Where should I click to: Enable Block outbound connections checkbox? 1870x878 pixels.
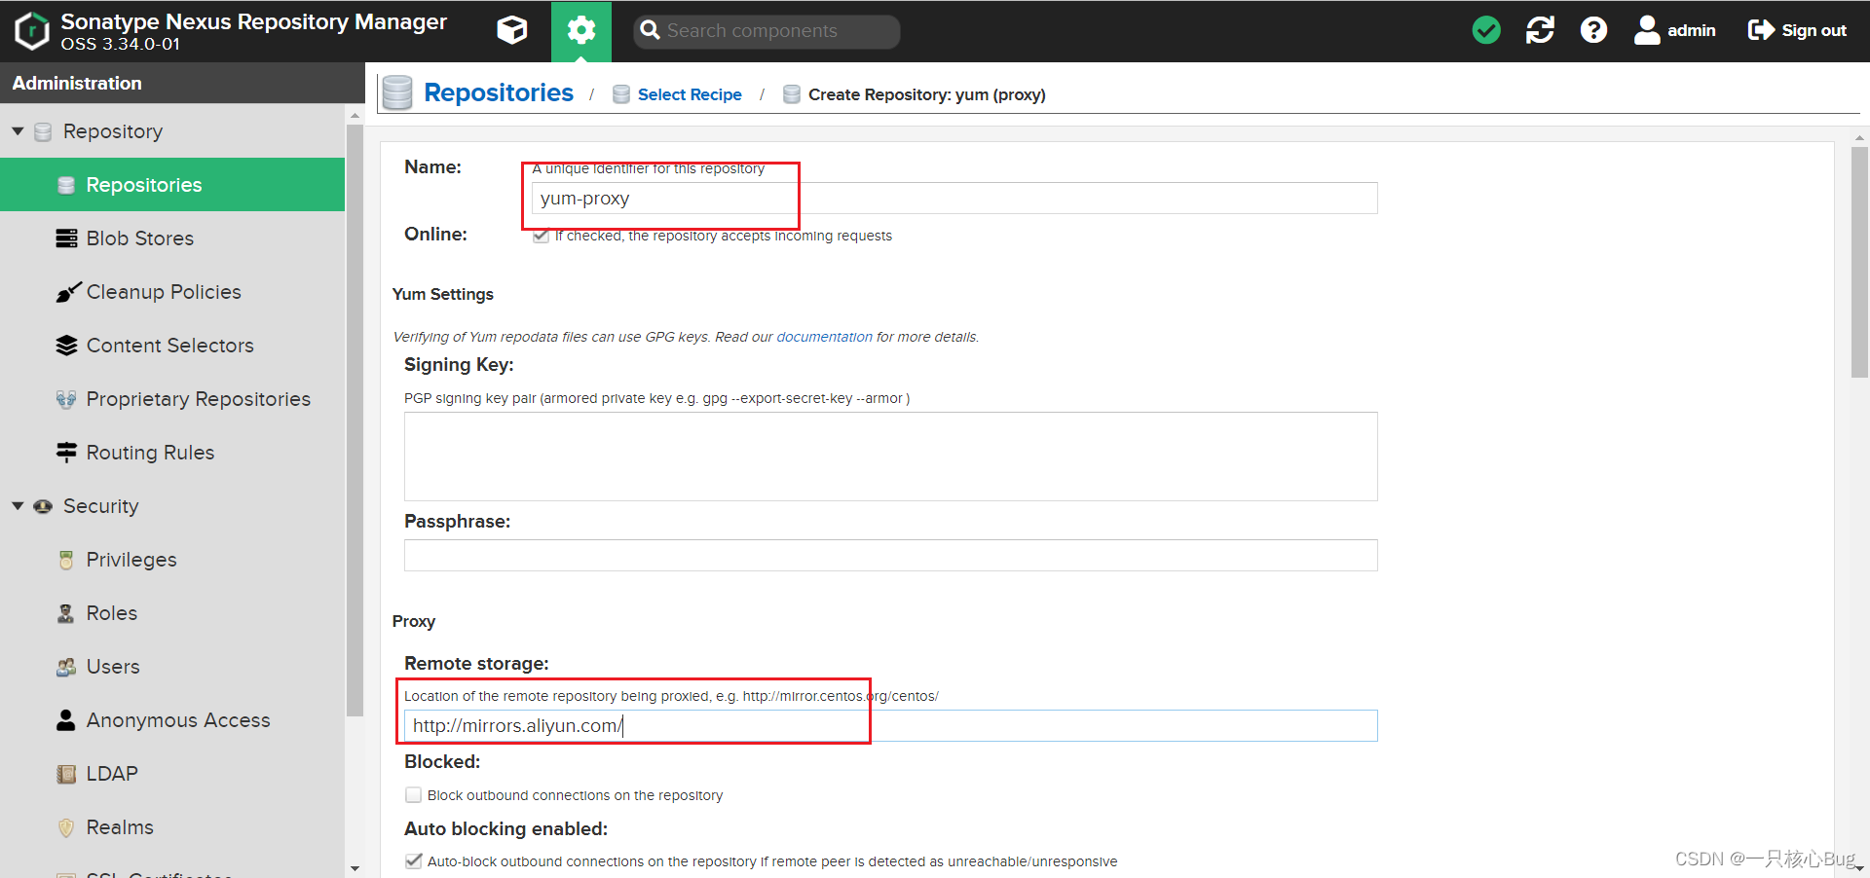[413, 795]
